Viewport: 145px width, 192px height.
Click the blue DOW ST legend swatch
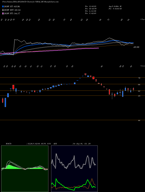[3, 6]
